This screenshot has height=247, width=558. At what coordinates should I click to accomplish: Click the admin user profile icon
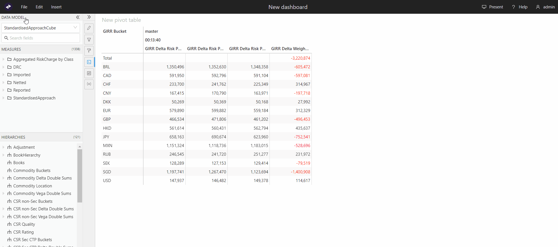[538, 7]
